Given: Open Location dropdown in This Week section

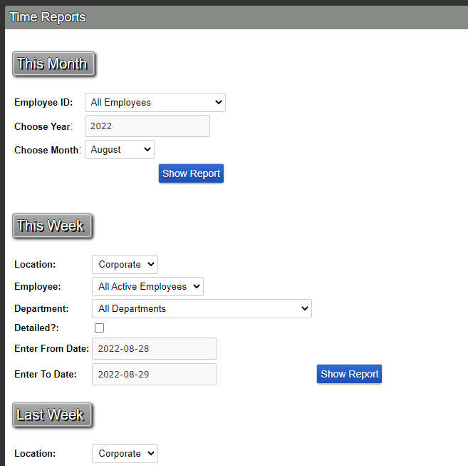Looking at the screenshot, I should (125, 265).
